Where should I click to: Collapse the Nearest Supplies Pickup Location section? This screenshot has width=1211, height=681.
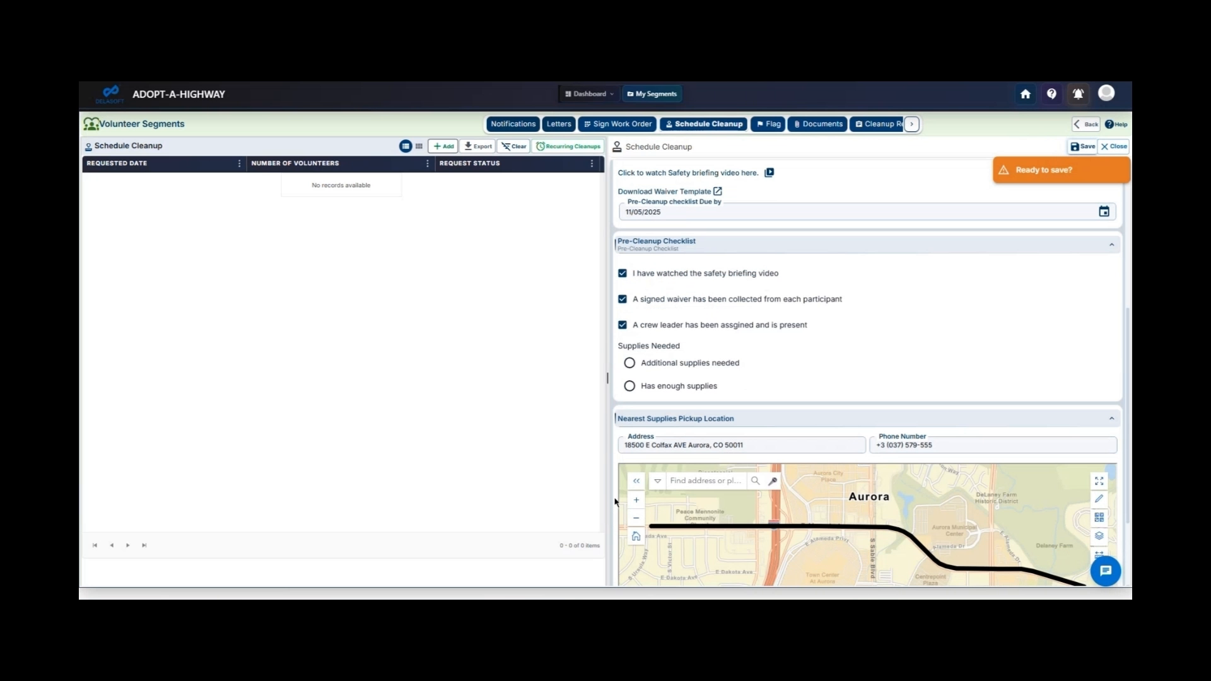1111,417
